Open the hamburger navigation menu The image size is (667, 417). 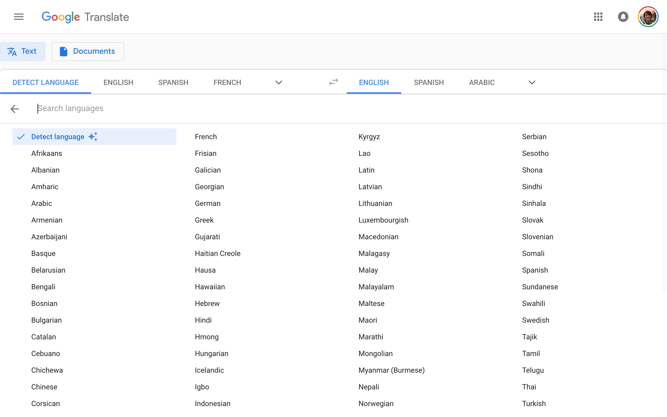(18, 16)
